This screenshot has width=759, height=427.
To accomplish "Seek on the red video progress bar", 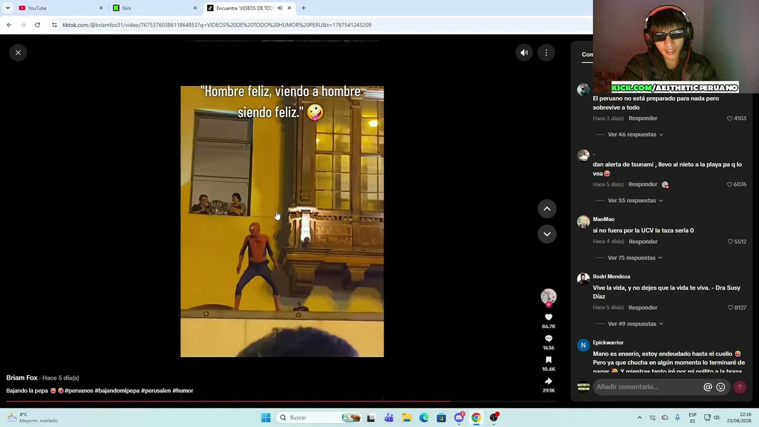I will coord(282,401).
